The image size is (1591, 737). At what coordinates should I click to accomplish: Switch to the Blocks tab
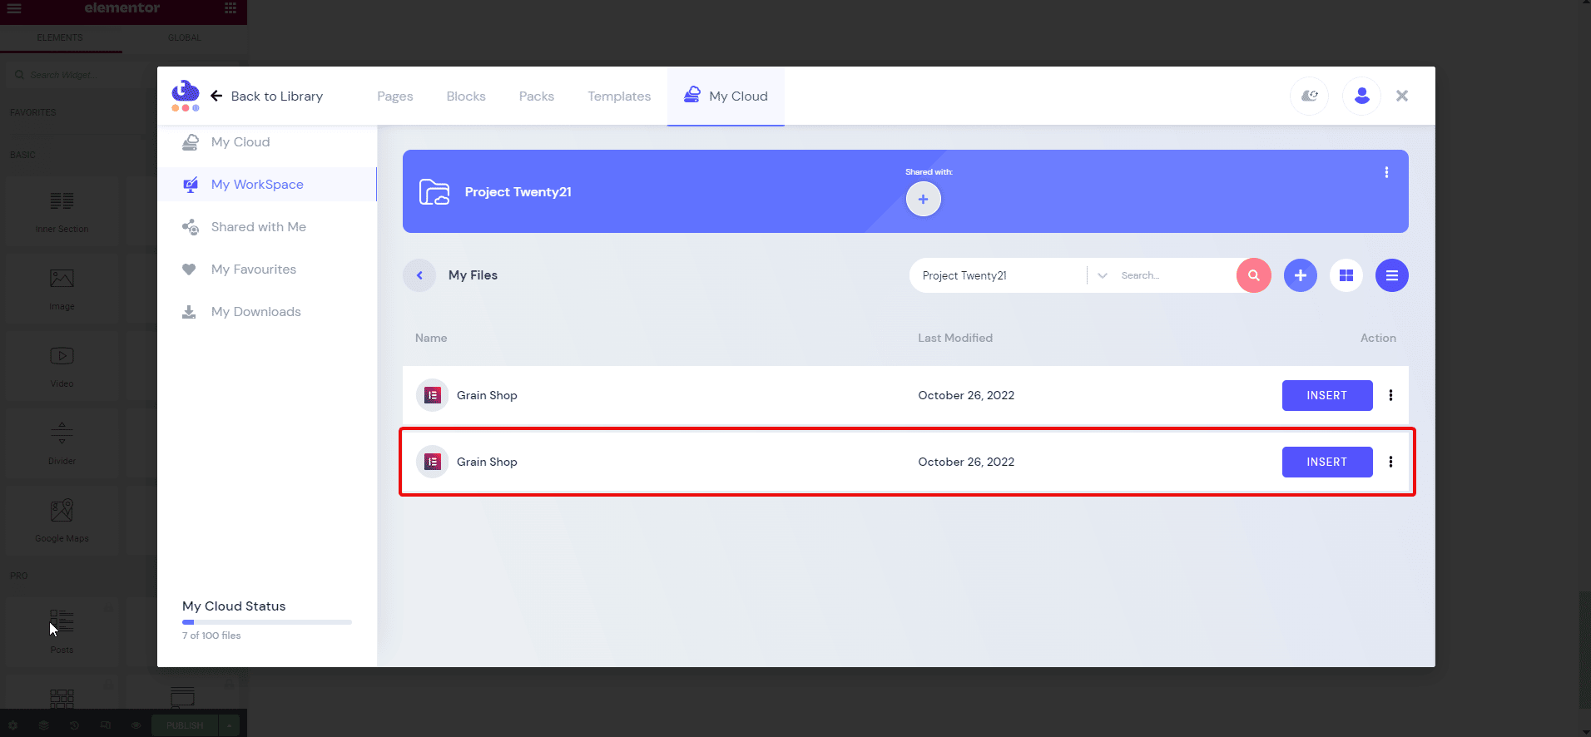point(466,96)
